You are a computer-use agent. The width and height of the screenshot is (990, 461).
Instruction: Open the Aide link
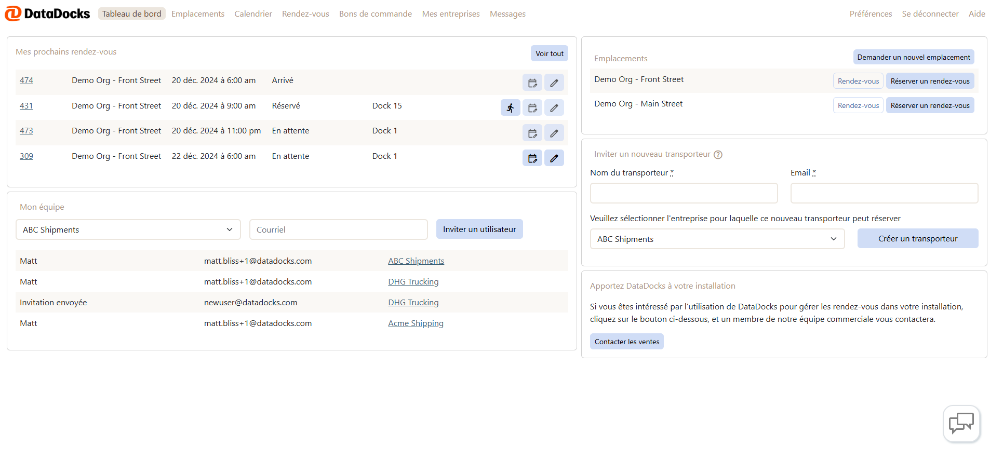[x=977, y=13]
